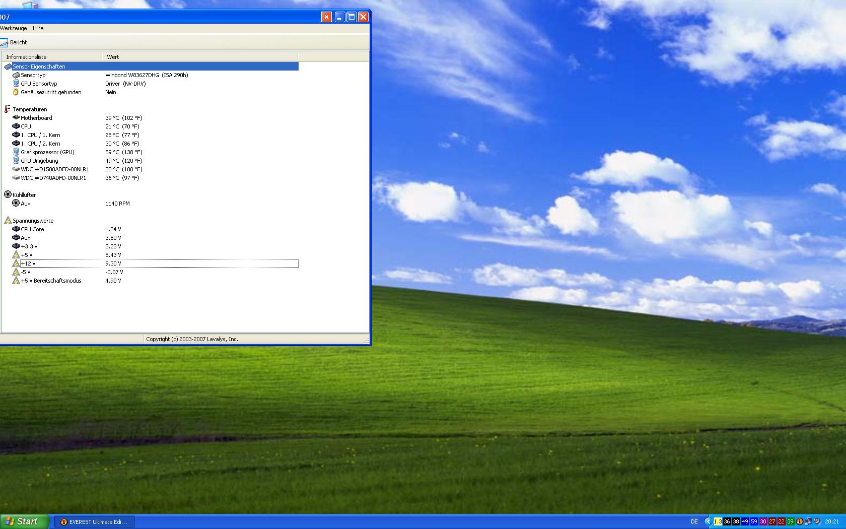This screenshot has width=846, height=529.
Task: Select the -5 V value -0.07 V
Action: pos(114,272)
